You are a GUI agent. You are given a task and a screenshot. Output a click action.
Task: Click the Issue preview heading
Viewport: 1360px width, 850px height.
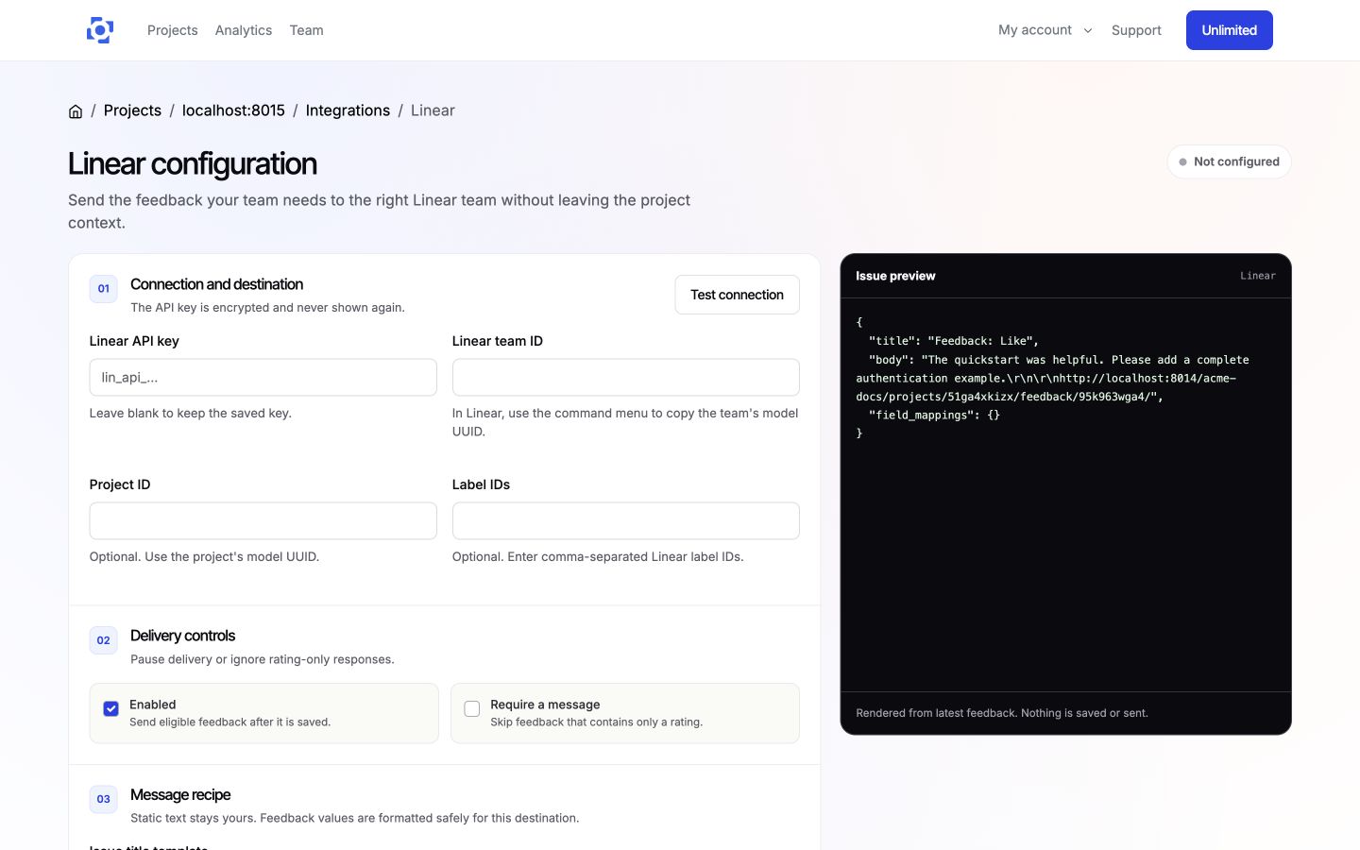coord(895,276)
